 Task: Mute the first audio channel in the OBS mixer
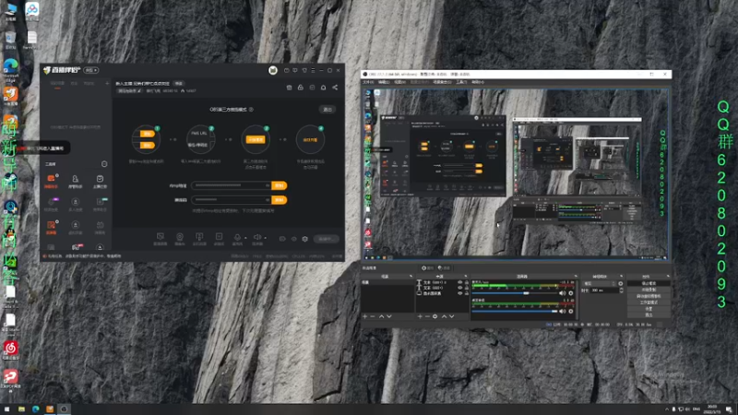pyautogui.click(x=563, y=293)
